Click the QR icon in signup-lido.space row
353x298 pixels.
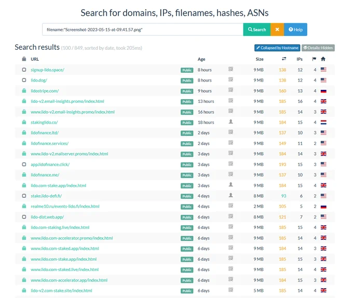(231, 69)
